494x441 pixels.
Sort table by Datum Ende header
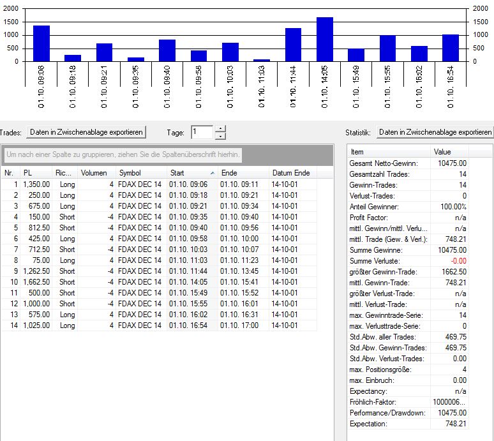click(293, 173)
